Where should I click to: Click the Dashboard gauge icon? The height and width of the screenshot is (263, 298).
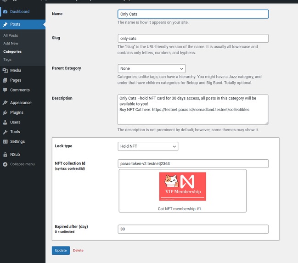tap(5, 11)
